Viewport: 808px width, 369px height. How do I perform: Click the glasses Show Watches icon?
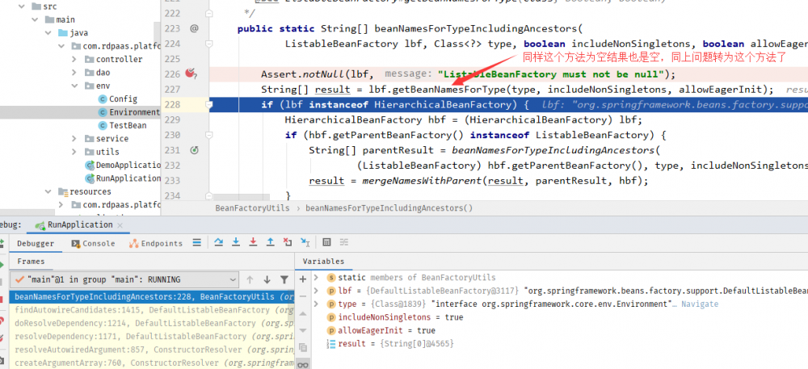tap(303, 364)
